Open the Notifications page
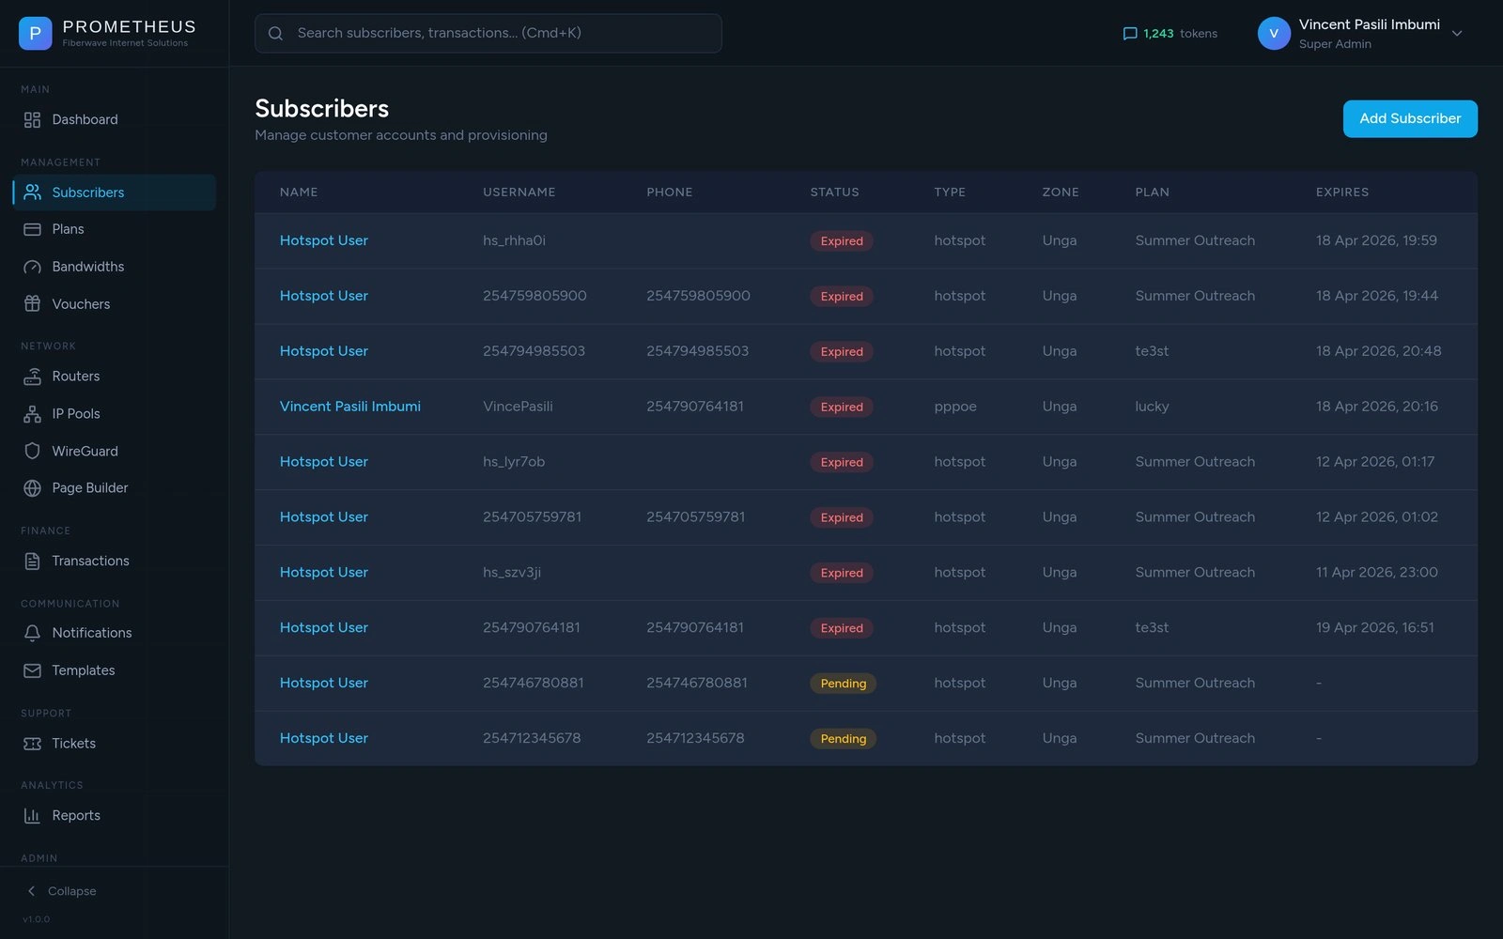 point(115,634)
